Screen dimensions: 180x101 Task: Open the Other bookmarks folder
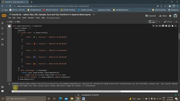click(x=159, y=10)
